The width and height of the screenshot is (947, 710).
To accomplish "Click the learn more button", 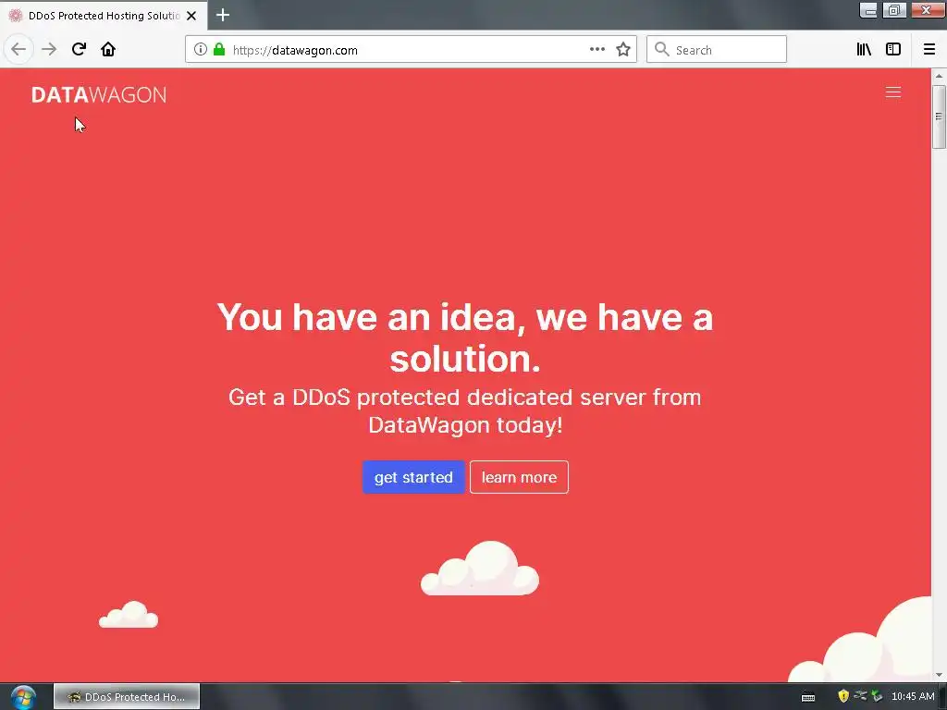I will [519, 477].
